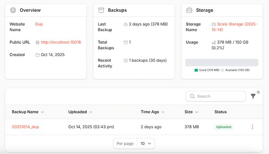Sort by Size column chevron
This screenshot has height=154, width=269.
(197, 112)
